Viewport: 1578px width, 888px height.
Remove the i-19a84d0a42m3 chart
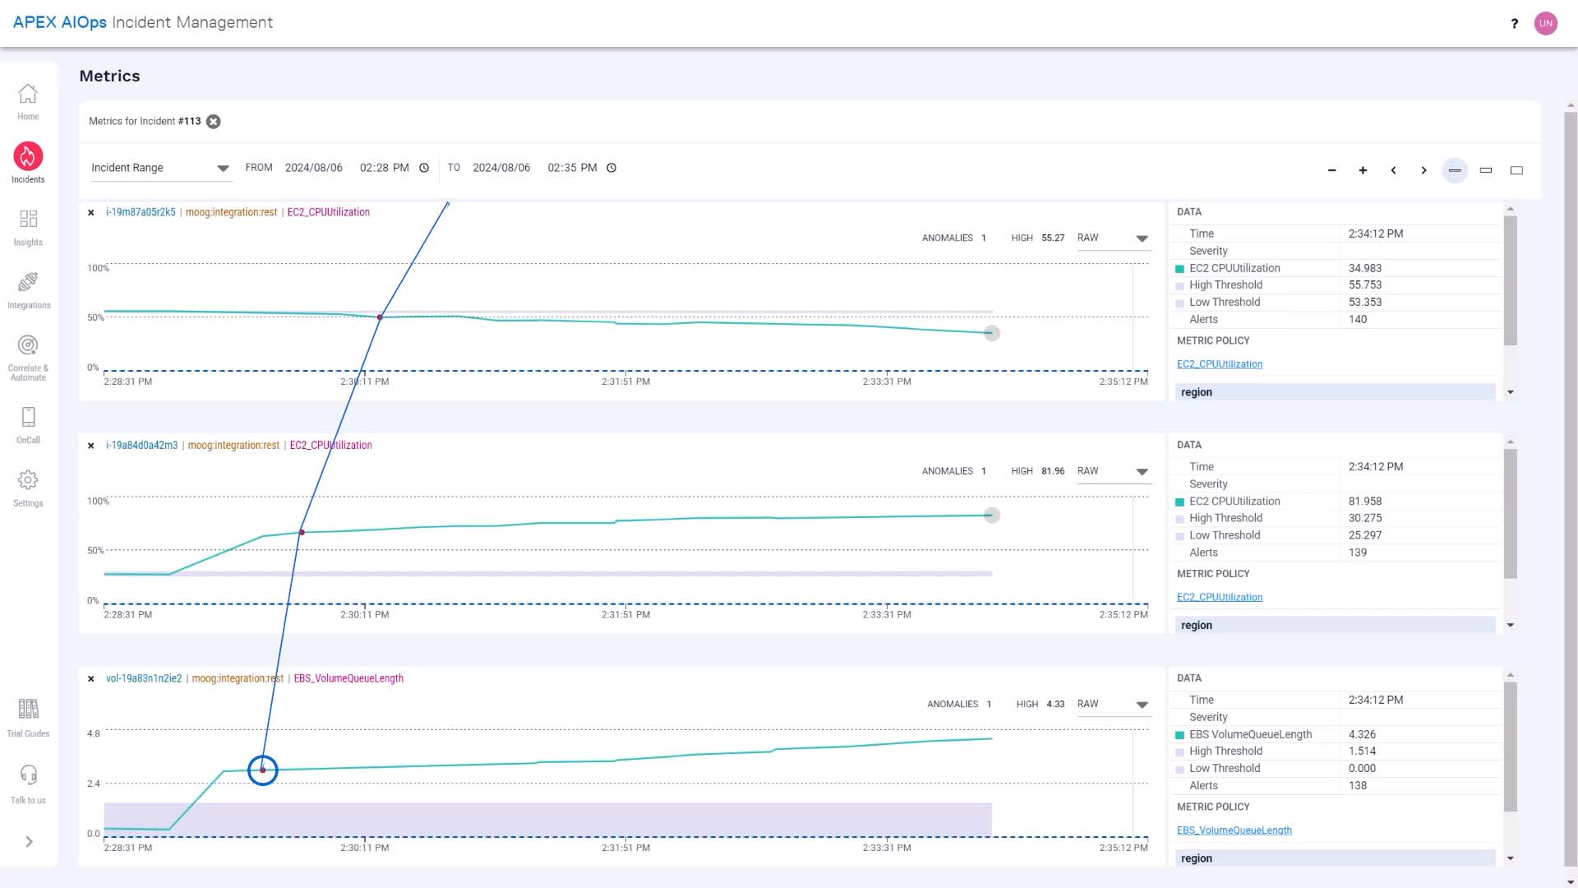point(91,446)
